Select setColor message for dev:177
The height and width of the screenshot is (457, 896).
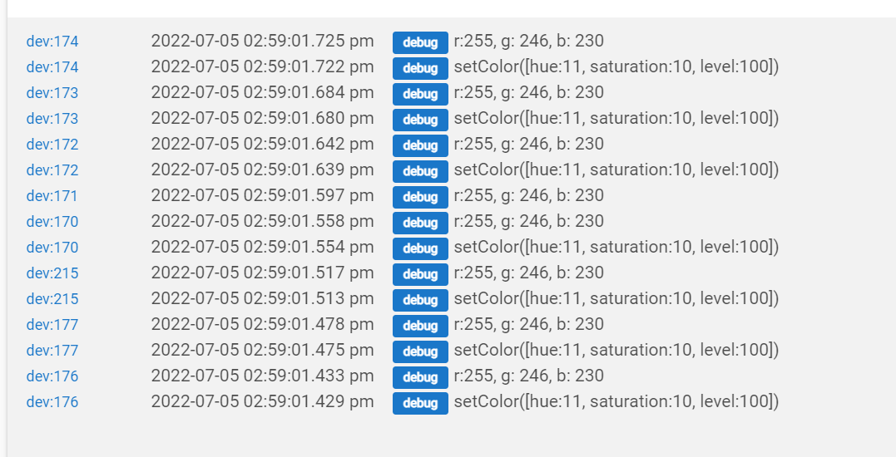[616, 350]
